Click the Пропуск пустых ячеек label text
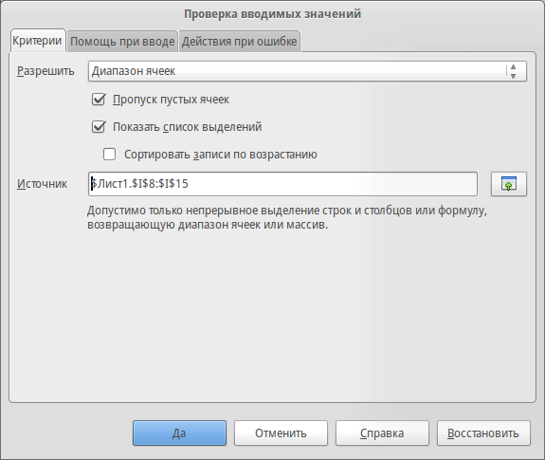This screenshot has height=460, width=545. click(171, 100)
